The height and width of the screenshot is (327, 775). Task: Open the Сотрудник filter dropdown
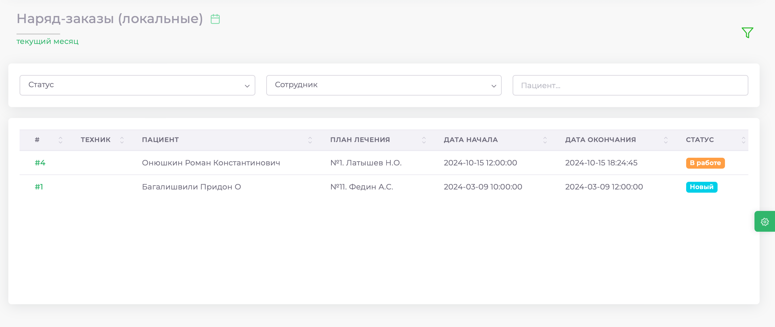click(384, 85)
